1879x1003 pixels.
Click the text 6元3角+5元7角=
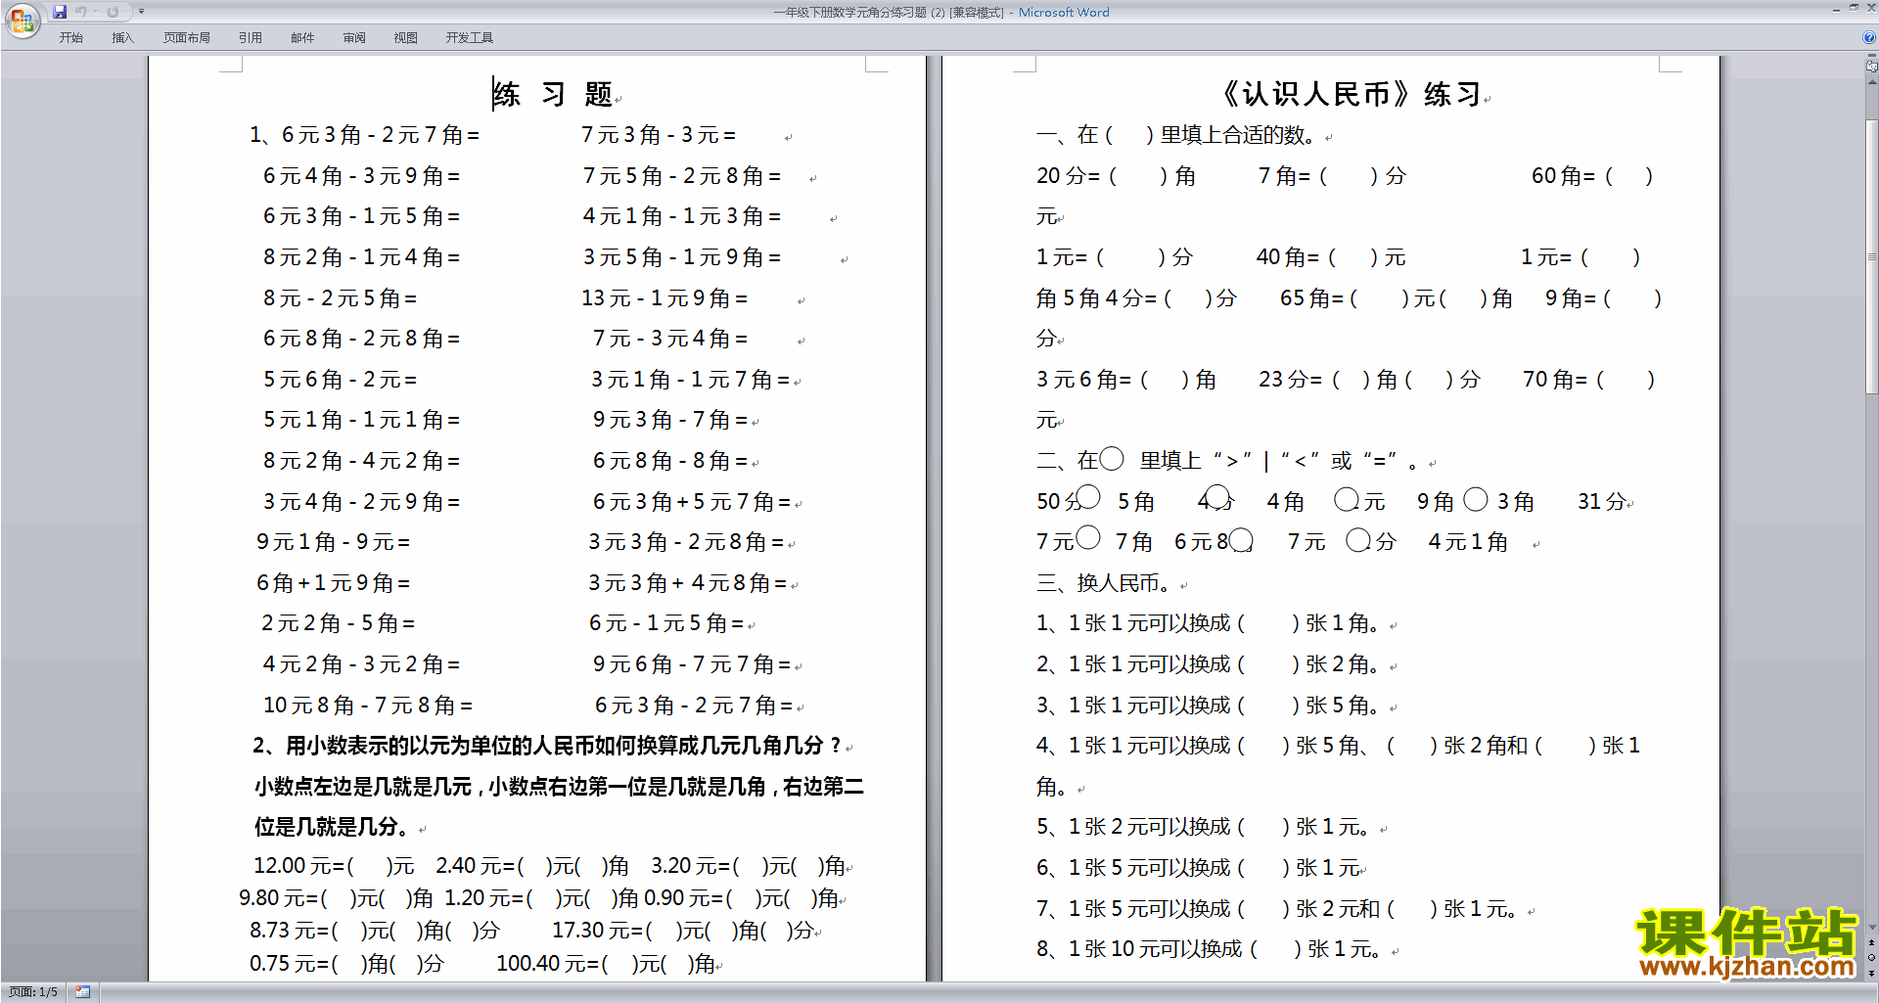[692, 501]
